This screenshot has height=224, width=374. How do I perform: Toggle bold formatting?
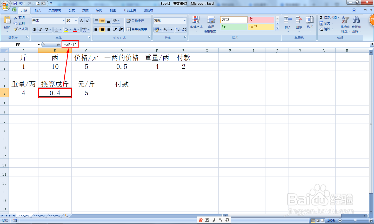tap(35, 29)
